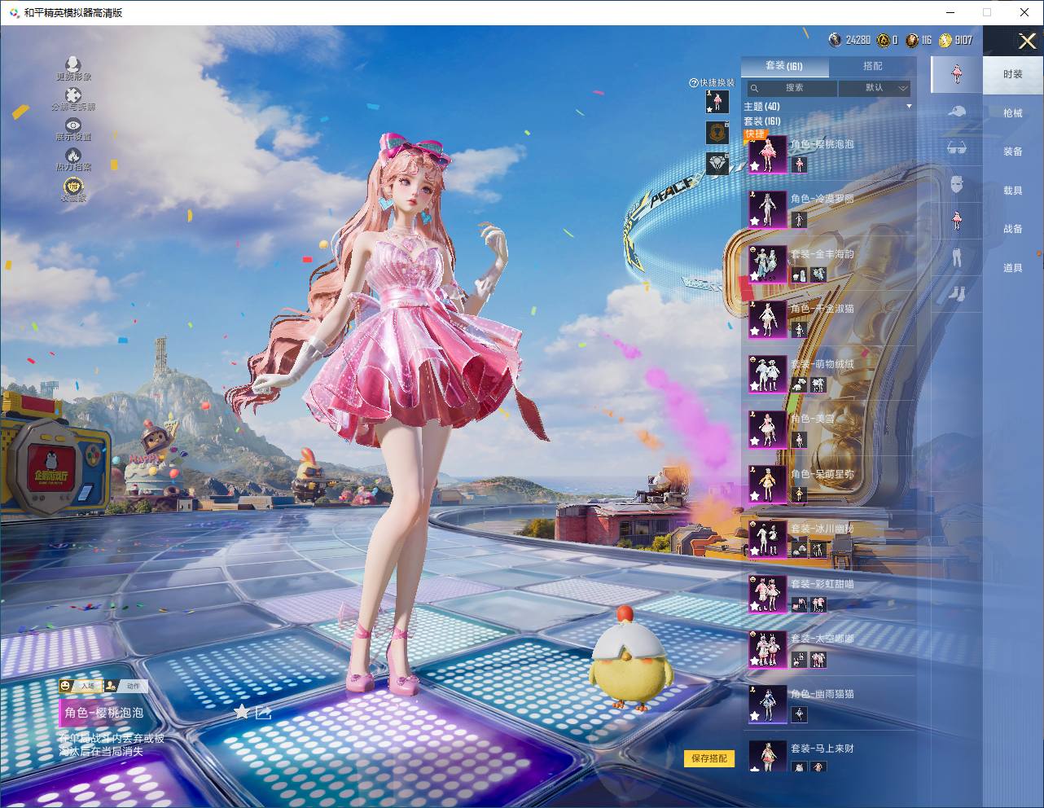Switch to the 搭配 tab

point(872,66)
